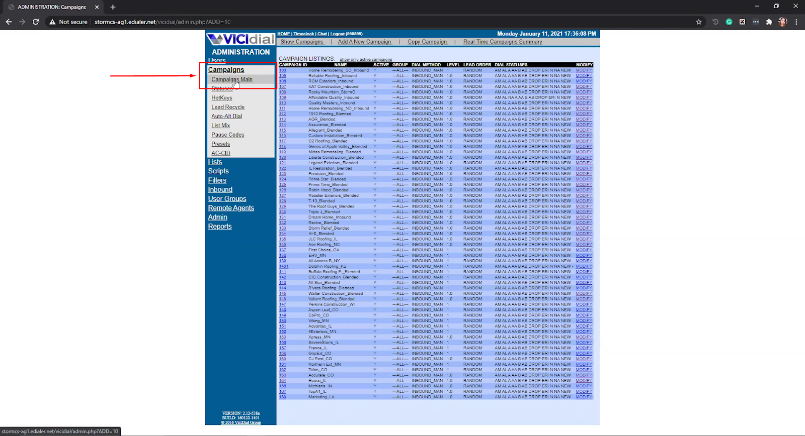The width and height of the screenshot is (805, 436).
Task: Click the Not secure warning icon
Action: [x=52, y=22]
